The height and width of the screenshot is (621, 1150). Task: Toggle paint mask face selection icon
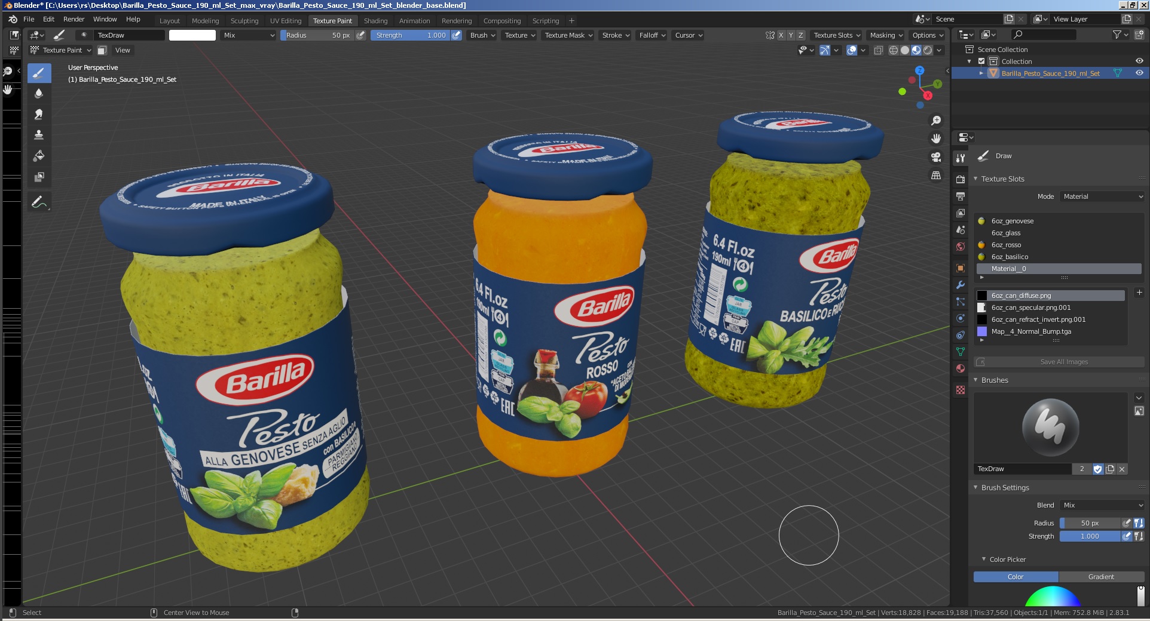point(102,50)
